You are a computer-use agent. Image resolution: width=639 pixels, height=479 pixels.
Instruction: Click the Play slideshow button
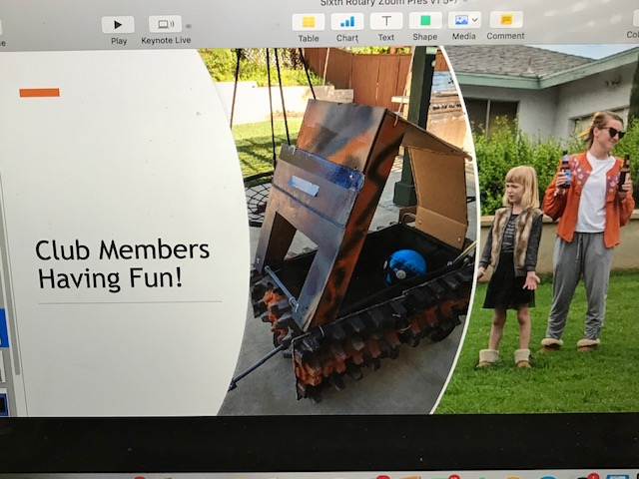point(118,24)
